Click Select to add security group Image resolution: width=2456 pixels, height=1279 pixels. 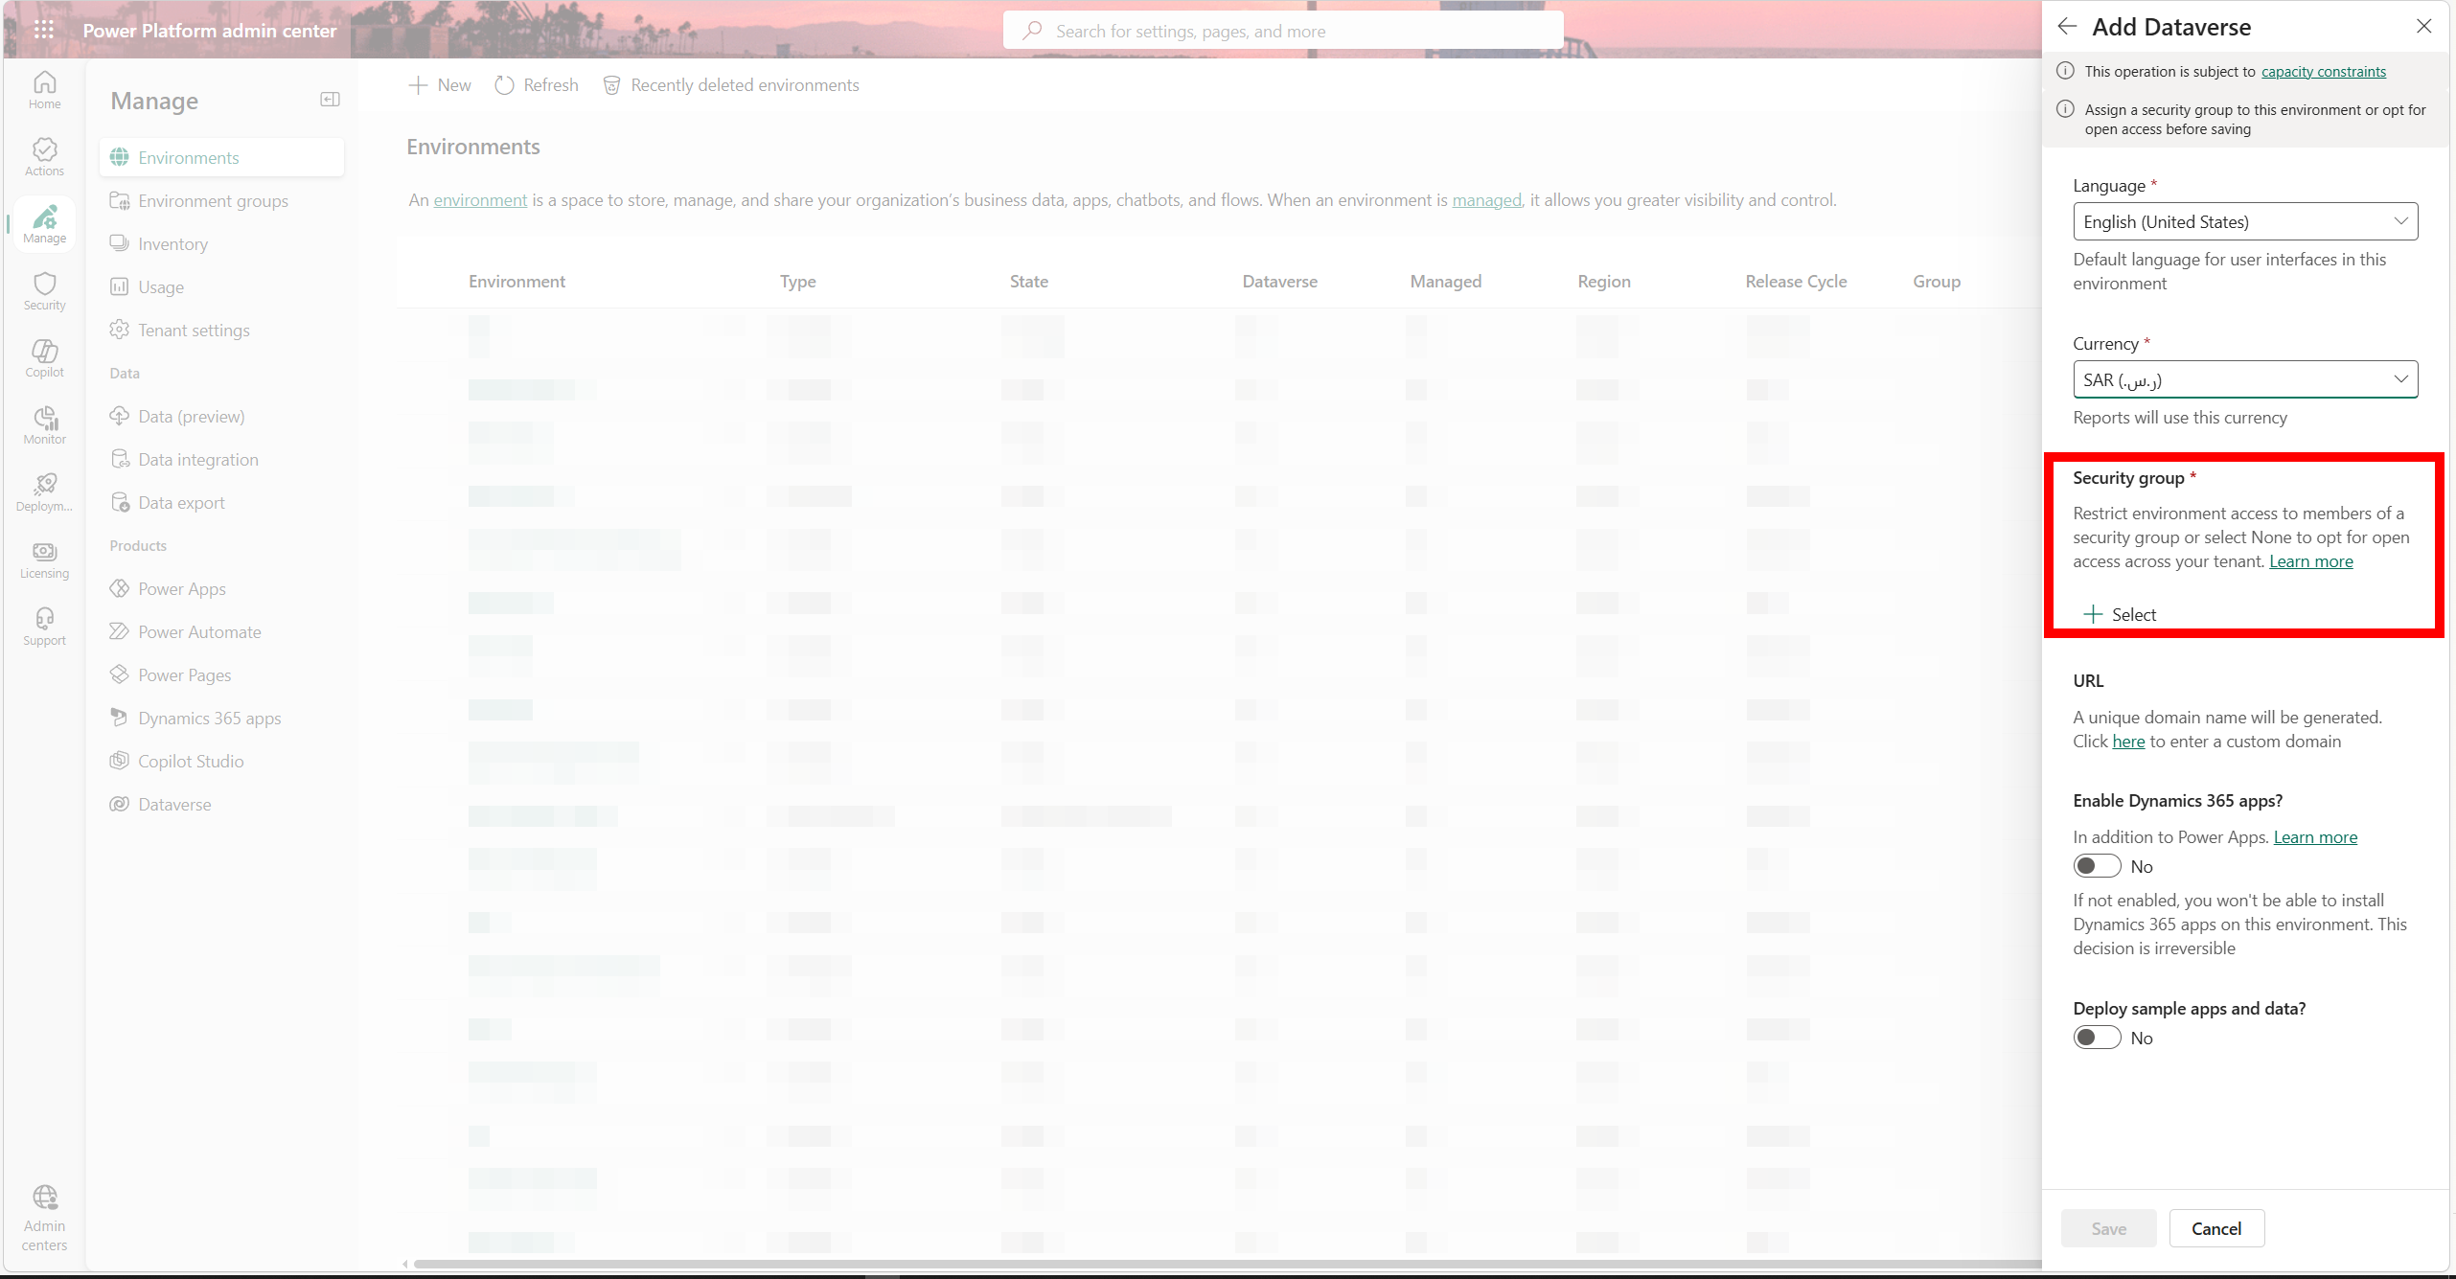click(x=2120, y=614)
